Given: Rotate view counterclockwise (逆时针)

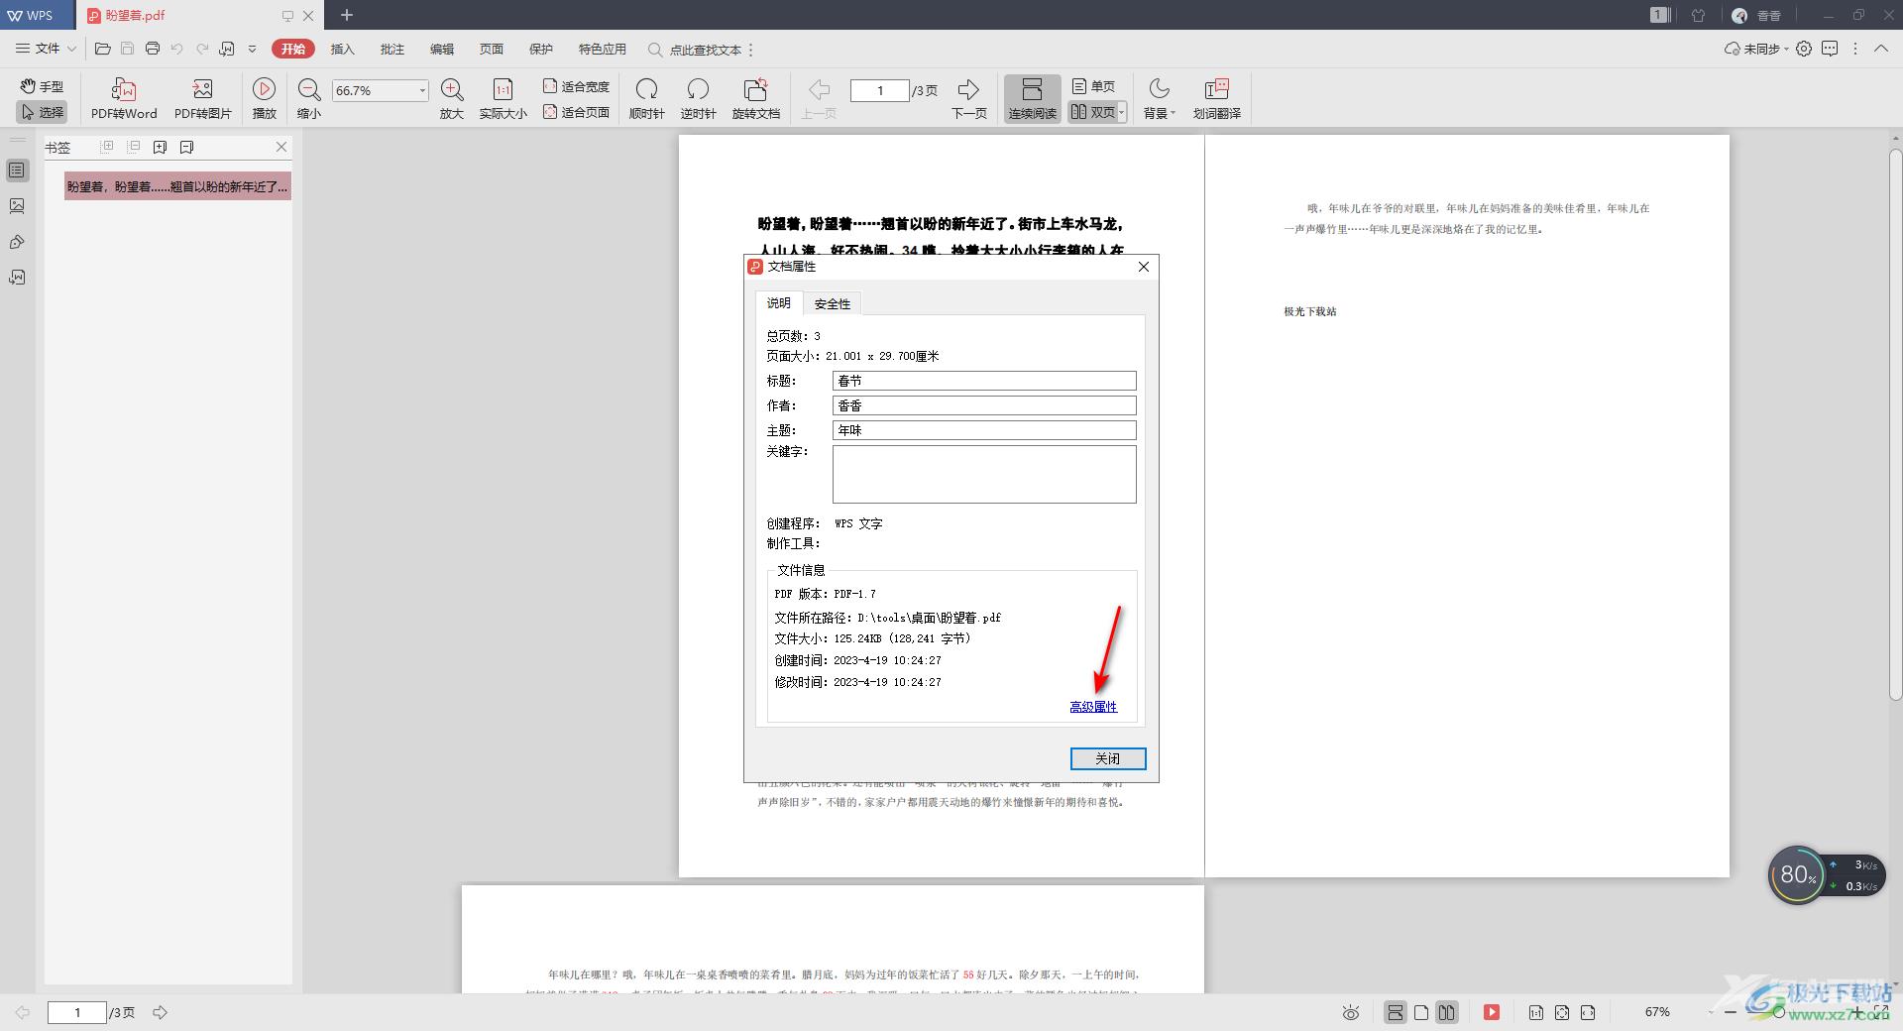Looking at the screenshot, I should [x=698, y=99].
